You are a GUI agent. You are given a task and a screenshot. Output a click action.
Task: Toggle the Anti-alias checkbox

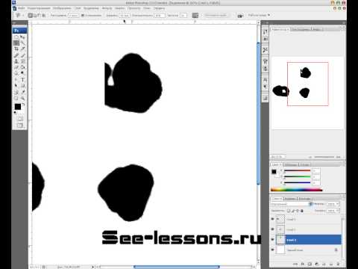(83, 16)
